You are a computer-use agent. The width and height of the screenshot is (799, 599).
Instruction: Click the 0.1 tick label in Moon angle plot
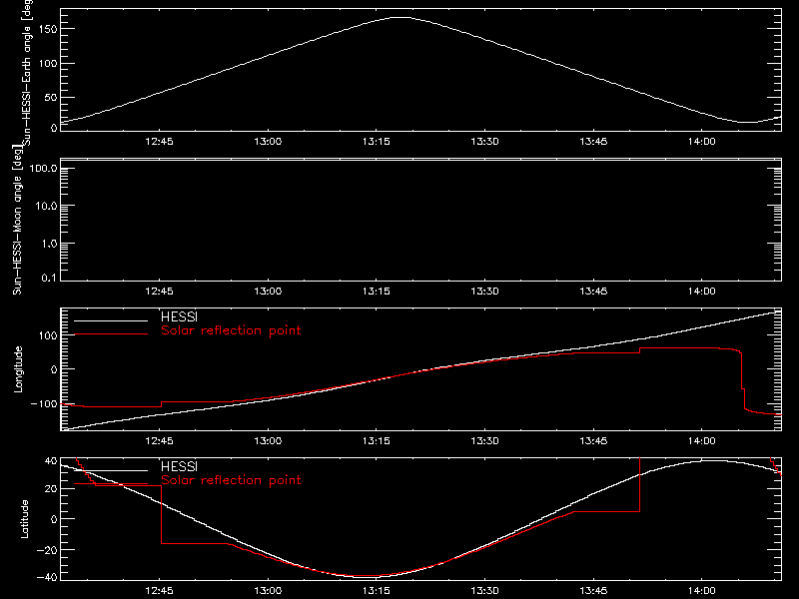tap(49, 278)
